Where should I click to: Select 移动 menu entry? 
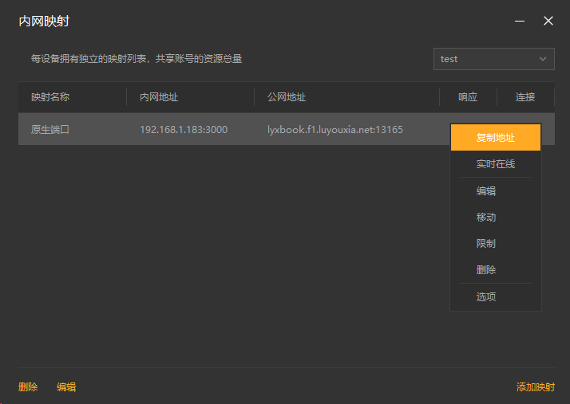click(486, 218)
